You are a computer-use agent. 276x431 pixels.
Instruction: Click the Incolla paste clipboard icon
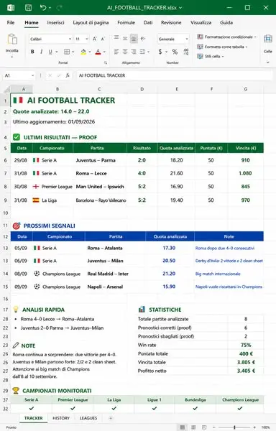[x=12, y=40]
